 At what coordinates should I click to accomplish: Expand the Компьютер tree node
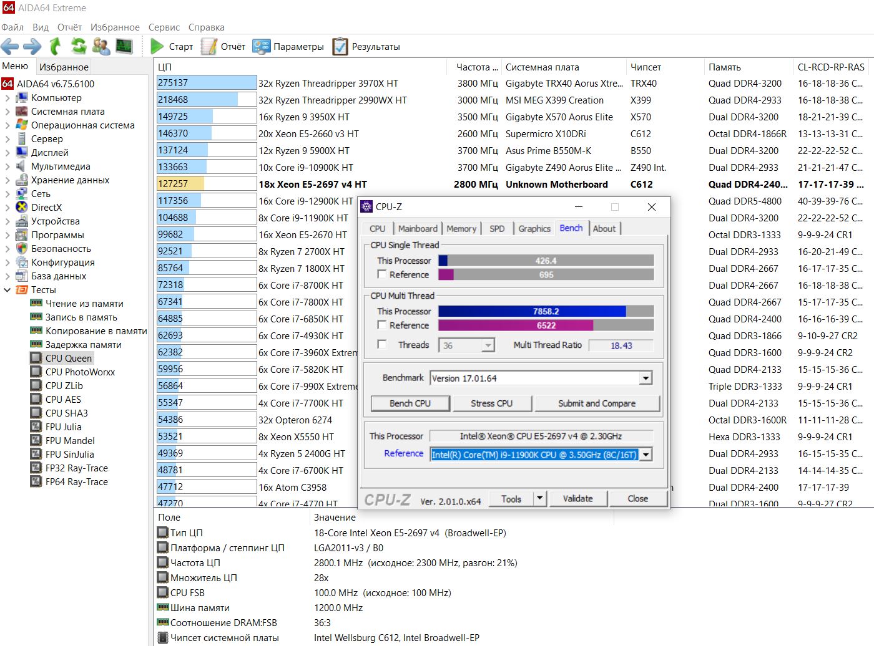(x=7, y=97)
